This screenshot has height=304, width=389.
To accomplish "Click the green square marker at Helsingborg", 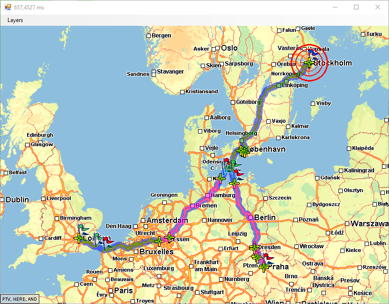I will 242,141.
